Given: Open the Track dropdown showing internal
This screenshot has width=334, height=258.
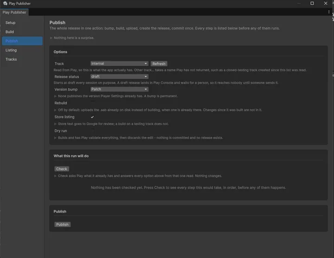Looking at the screenshot, I should [x=119, y=64].
